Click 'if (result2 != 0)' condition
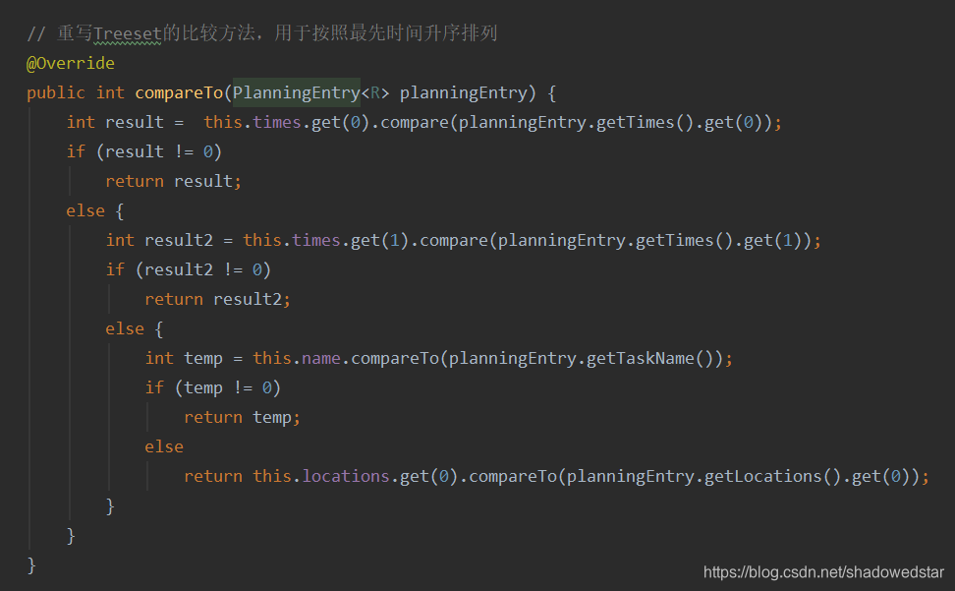This screenshot has height=591, width=955. (x=189, y=269)
